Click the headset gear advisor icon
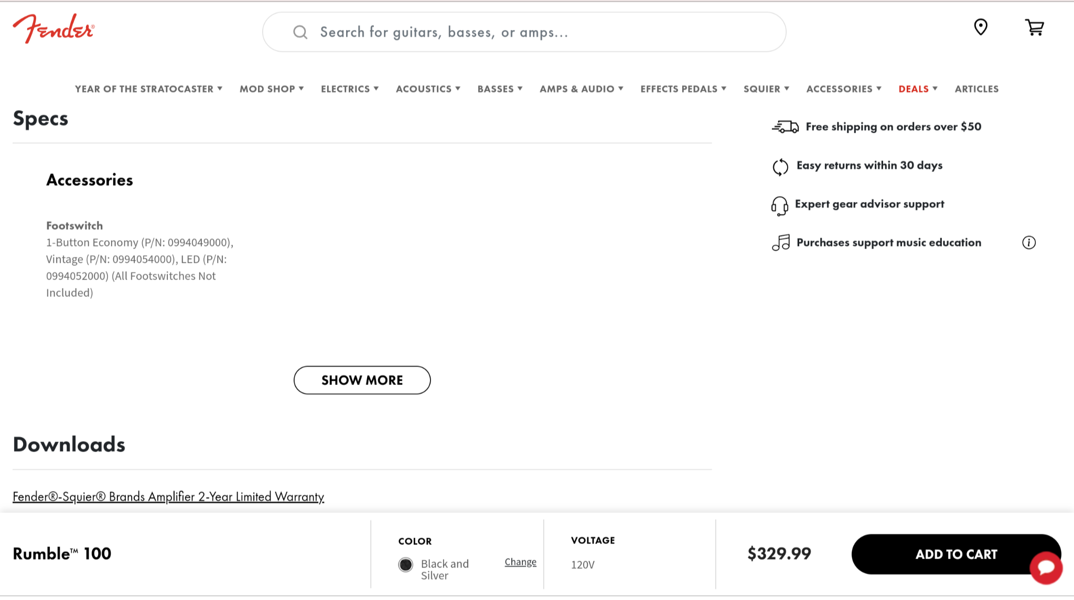The height and width of the screenshot is (600, 1074). (780, 206)
